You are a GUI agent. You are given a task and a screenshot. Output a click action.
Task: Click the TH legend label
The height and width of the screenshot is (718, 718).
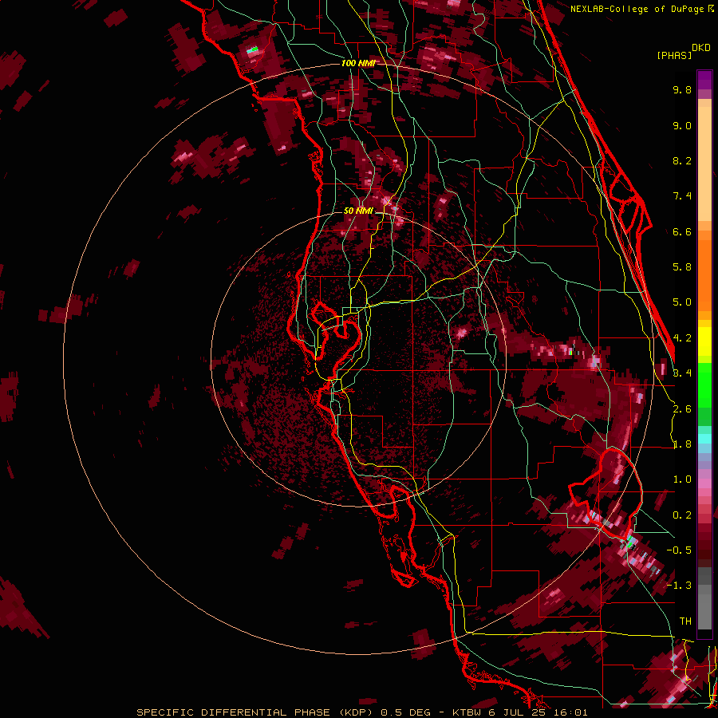[685, 621]
